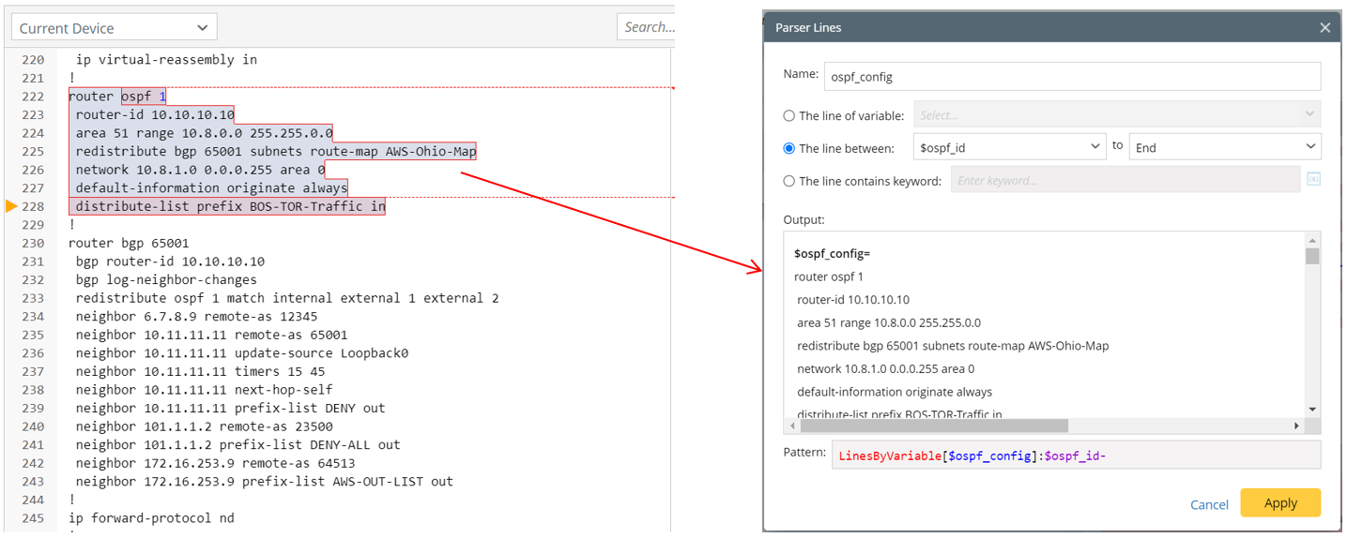Click the Cancel link

click(1209, 504)
